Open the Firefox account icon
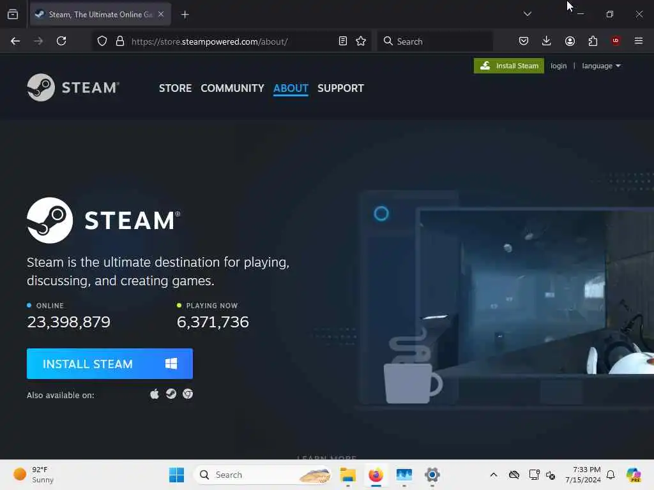 point(570,41)
